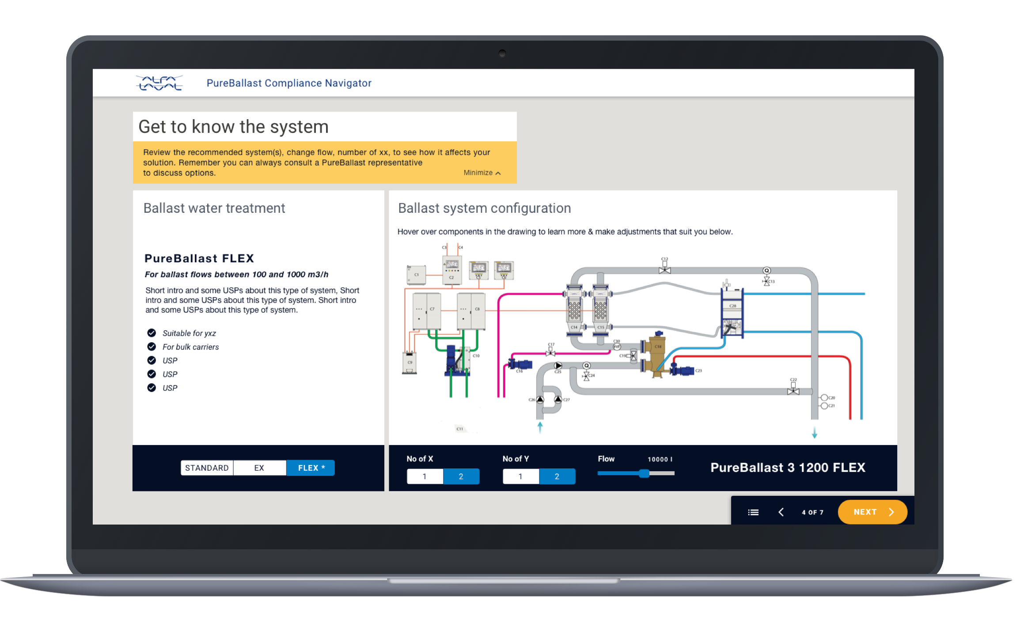Select the C20 sensor circle

(824, 398)
